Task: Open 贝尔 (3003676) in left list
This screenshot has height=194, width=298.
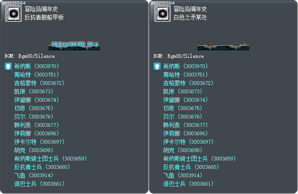Action: [34, 117]
